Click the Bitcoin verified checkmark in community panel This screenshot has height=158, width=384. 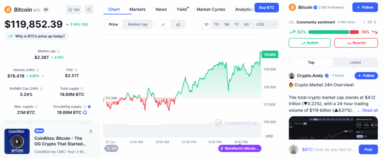pos(315,8)
